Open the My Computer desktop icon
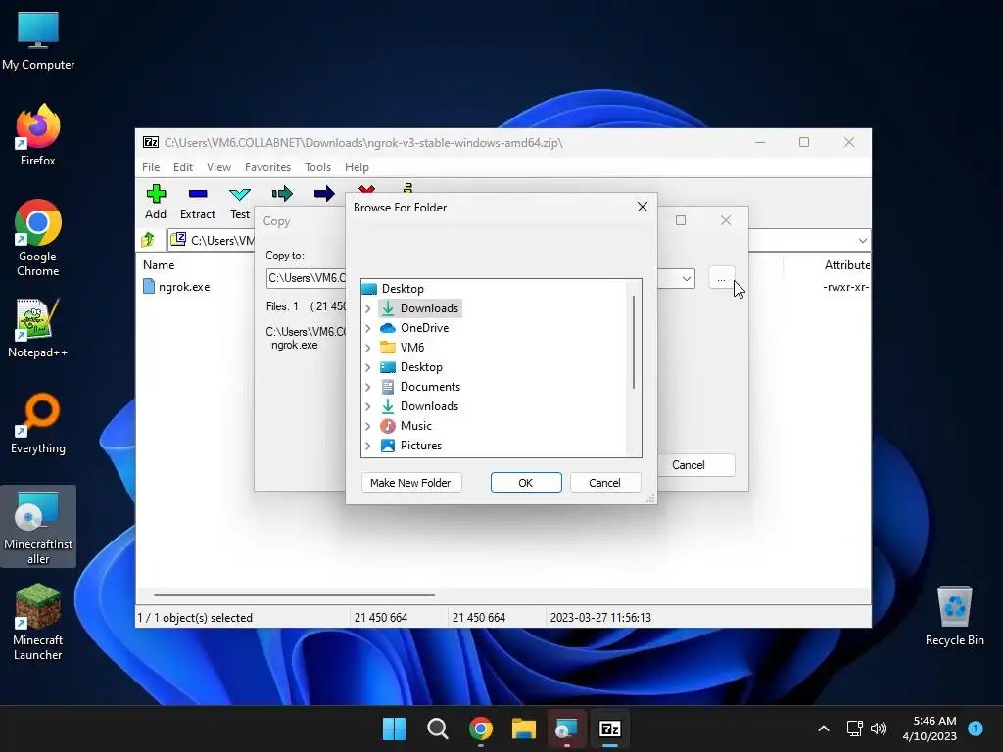This screenshot has height=752, width=1003. tap(38, 41)
